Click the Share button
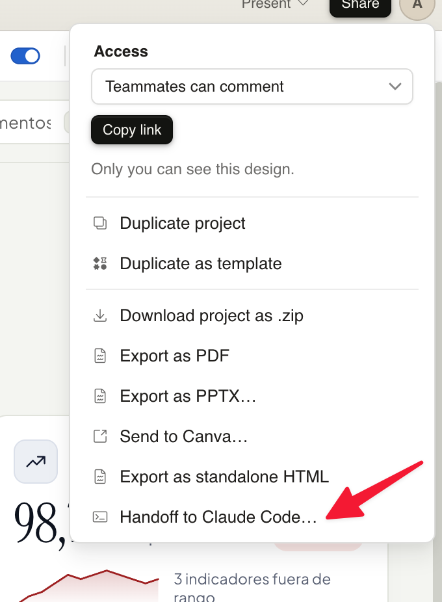This screenshot has height=602, width=442. pyautogui.click(x=360, y=5)
